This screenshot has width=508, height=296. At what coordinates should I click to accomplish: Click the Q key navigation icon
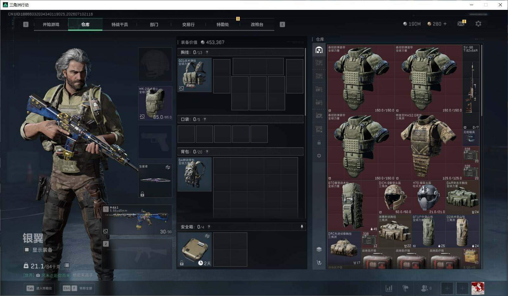click(26, 24)
